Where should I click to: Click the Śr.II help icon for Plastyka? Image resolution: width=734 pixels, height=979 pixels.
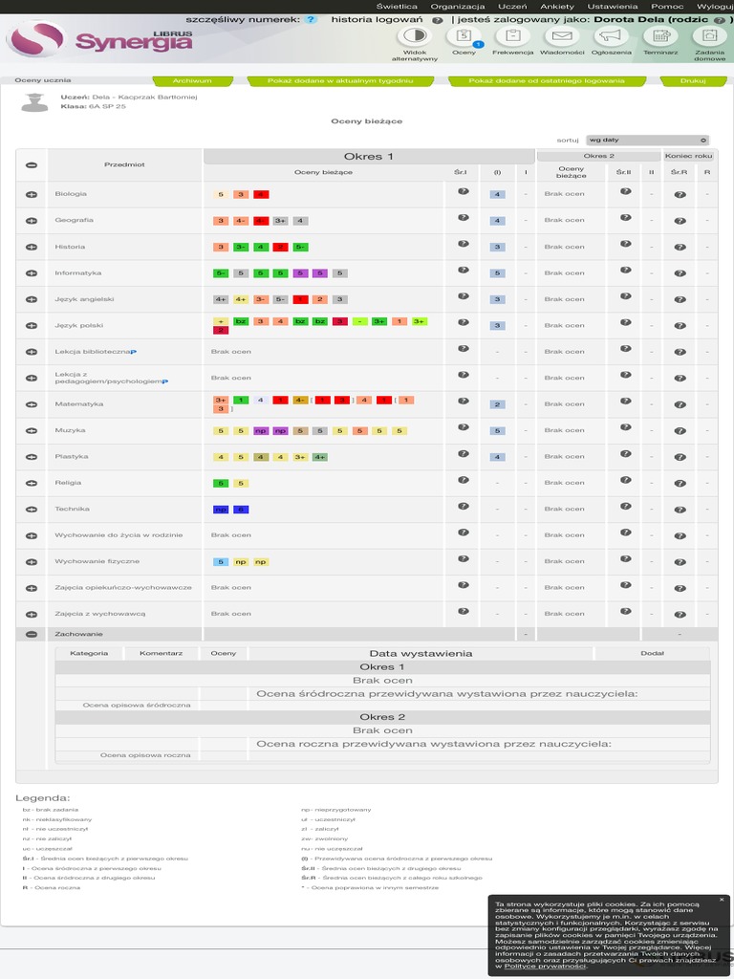click(625, 453)
